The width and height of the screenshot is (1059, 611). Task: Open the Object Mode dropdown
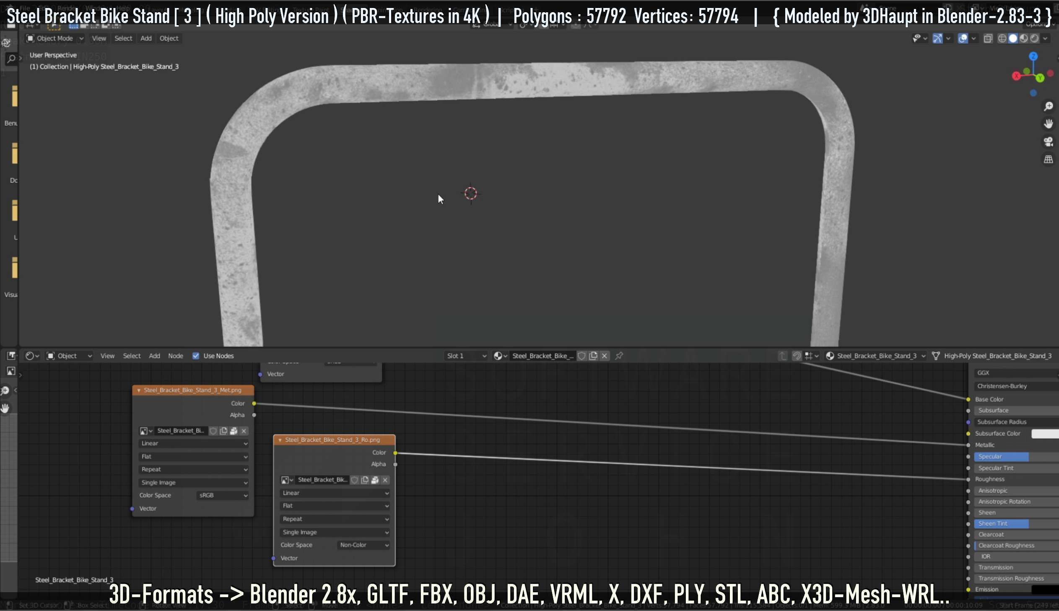click(55, 39)
